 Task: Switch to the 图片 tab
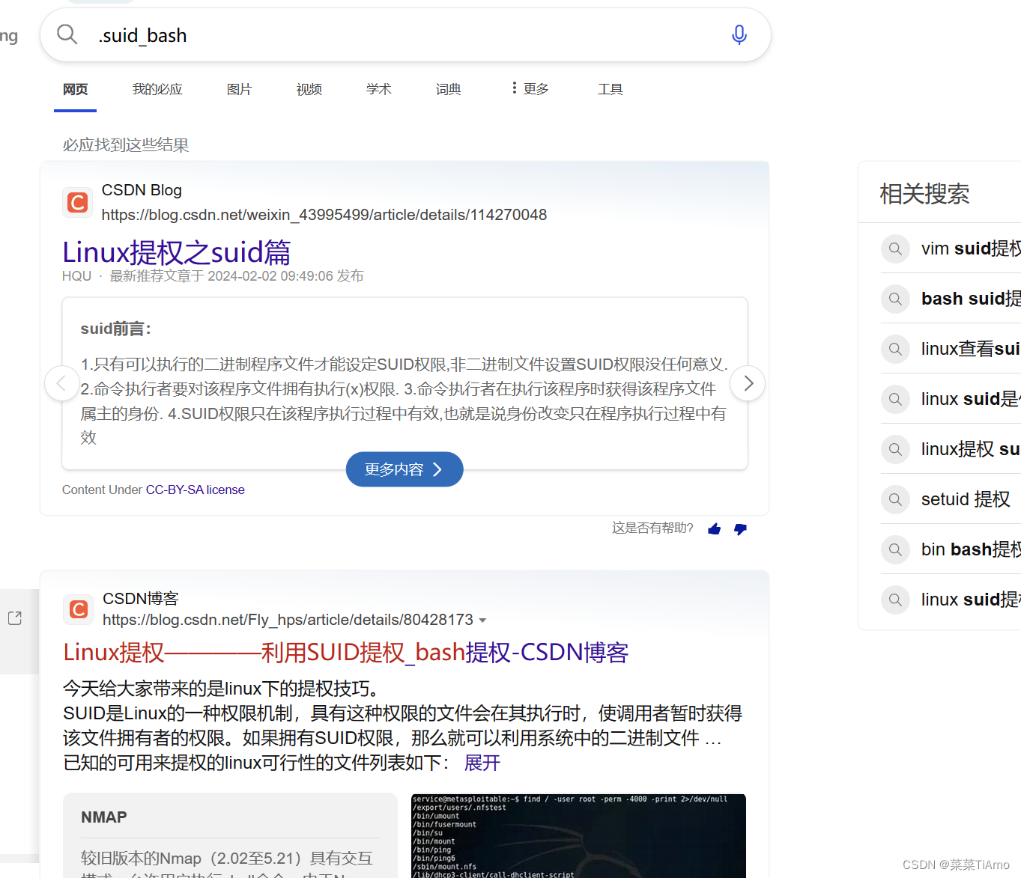click(240, 89)
